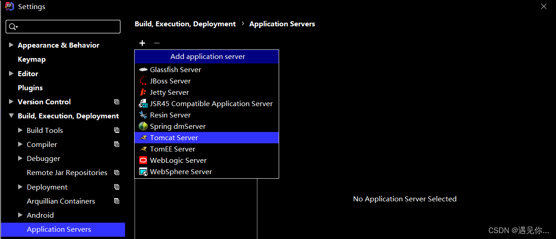
Task: Open Debugger settings
Action: pyautogui.click(x=44, y=159)
